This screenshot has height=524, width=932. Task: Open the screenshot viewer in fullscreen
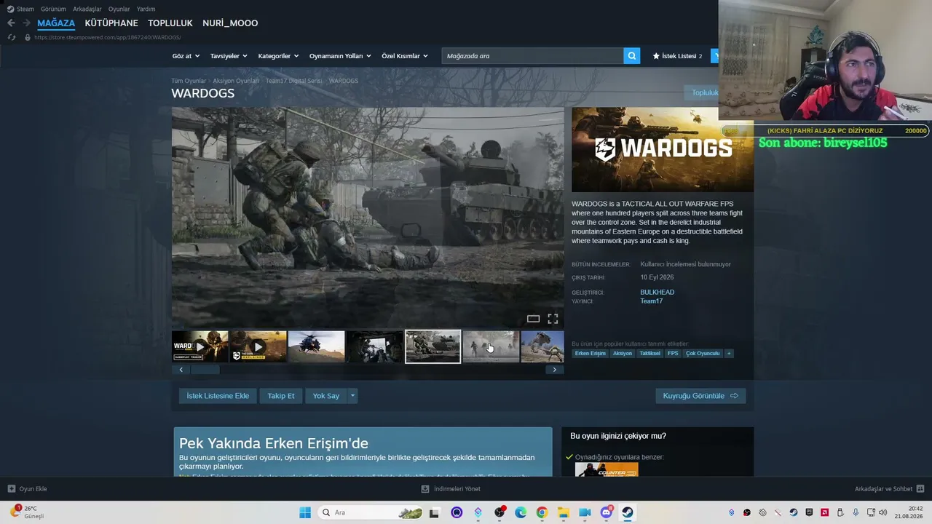click(553, 319)
